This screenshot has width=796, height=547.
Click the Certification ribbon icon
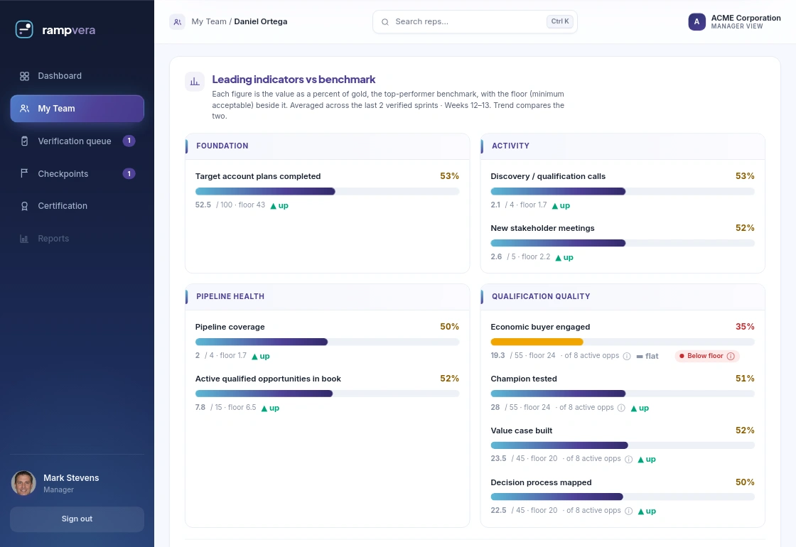(x=24, y=206)
